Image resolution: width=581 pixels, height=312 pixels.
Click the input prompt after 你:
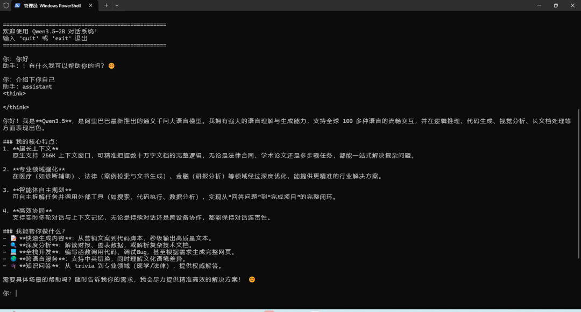(16, 293)
